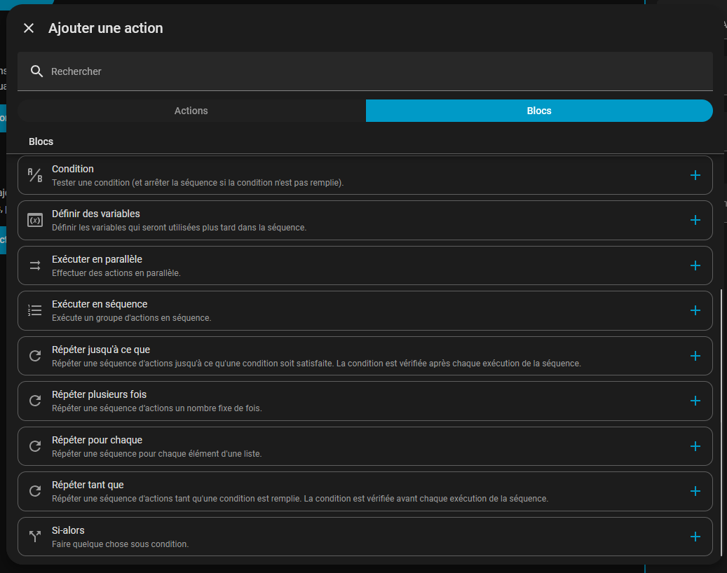Select the Blocs tab
The height and width of the screenshot is (573, 727).
click(x=539, y=111)
